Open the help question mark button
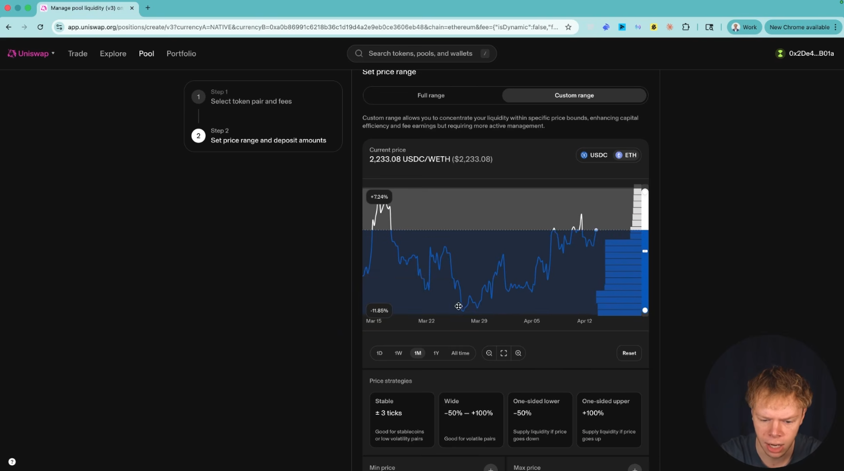844x471 pixels. tap(12, 462)
